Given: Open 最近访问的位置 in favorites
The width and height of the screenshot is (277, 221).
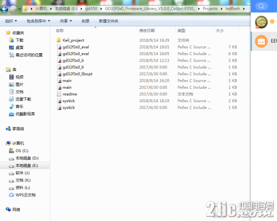Looking at the screenshot, I should tap(29, 55).
